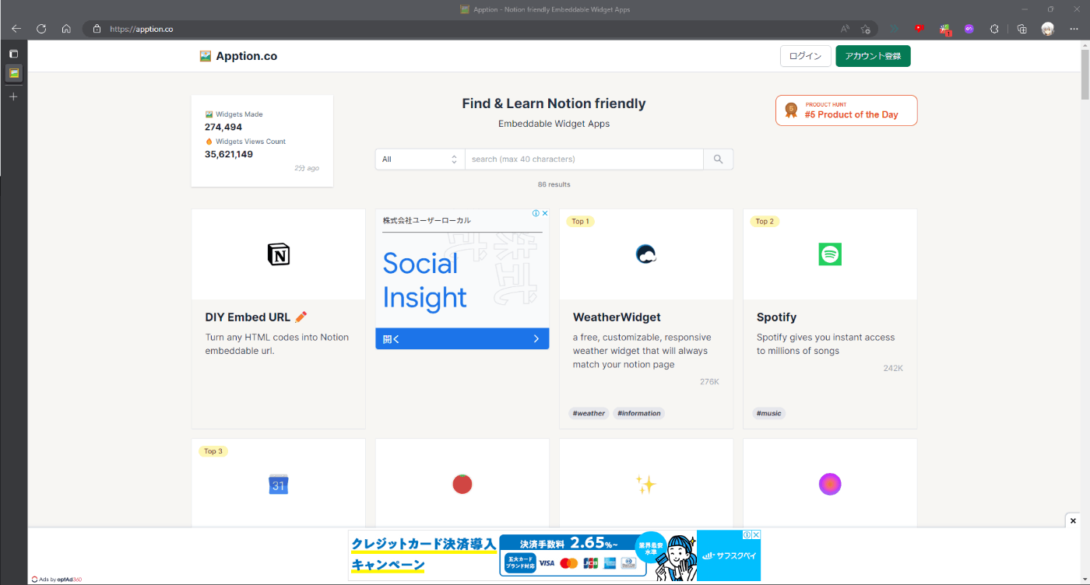The image size is (1090, 585).
Task: Open the browser Settings and more menu
Action: pyautogui.click(x=1074, y=29)
